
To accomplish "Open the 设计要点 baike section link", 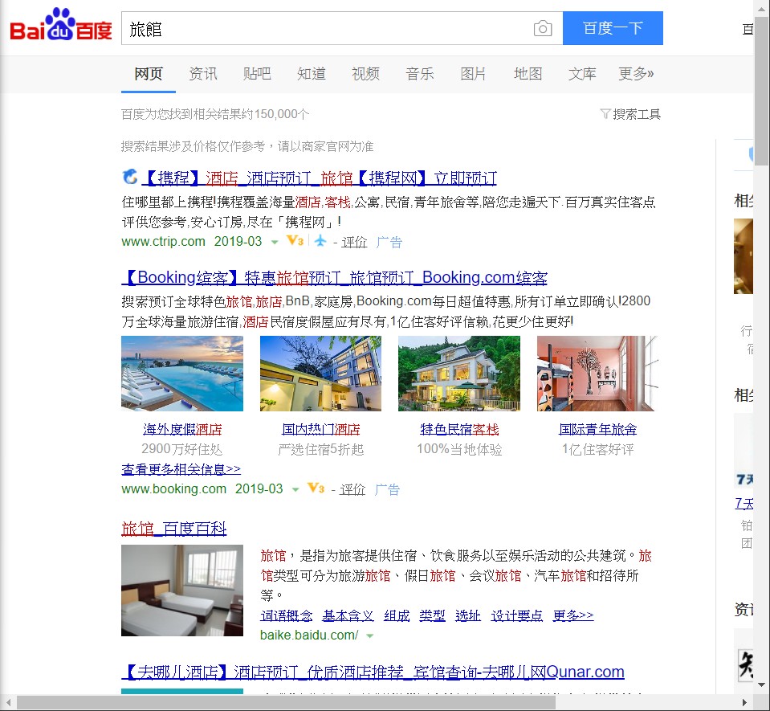I will [517, 615].
